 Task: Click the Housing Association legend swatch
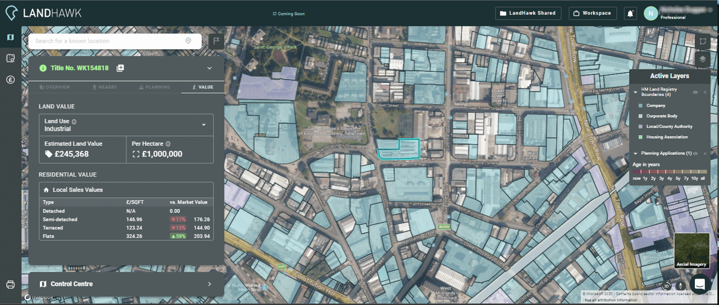click(x=641, y=137)
